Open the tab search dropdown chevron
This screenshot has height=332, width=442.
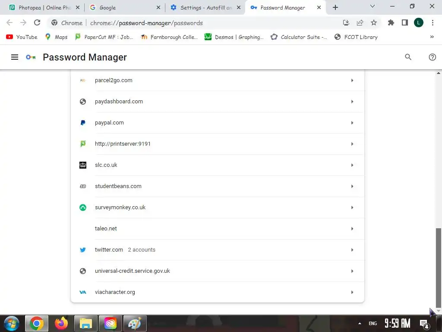click(373, 6)
